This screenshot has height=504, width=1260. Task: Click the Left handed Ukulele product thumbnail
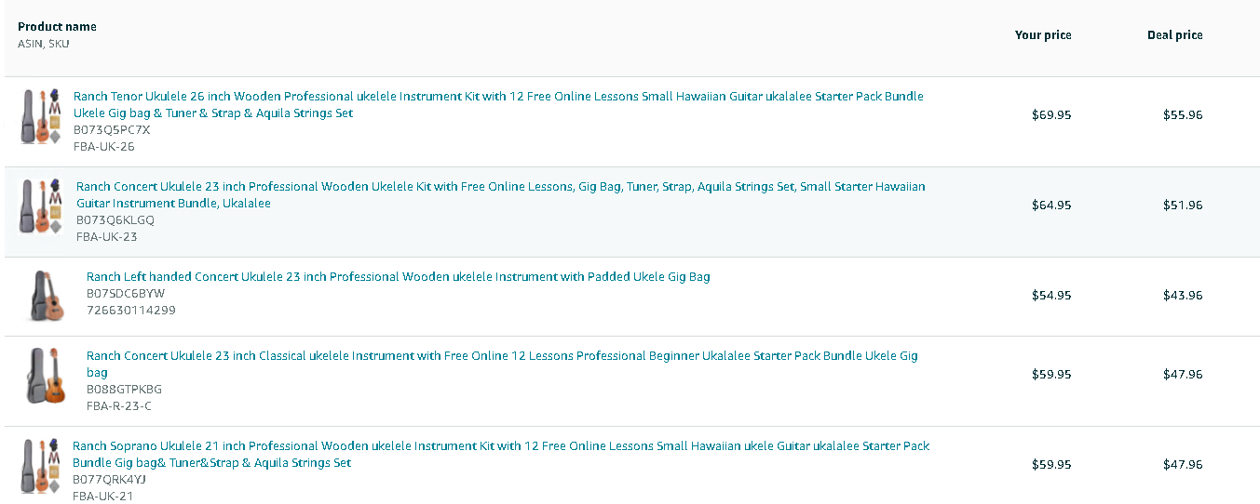[46, 296]
